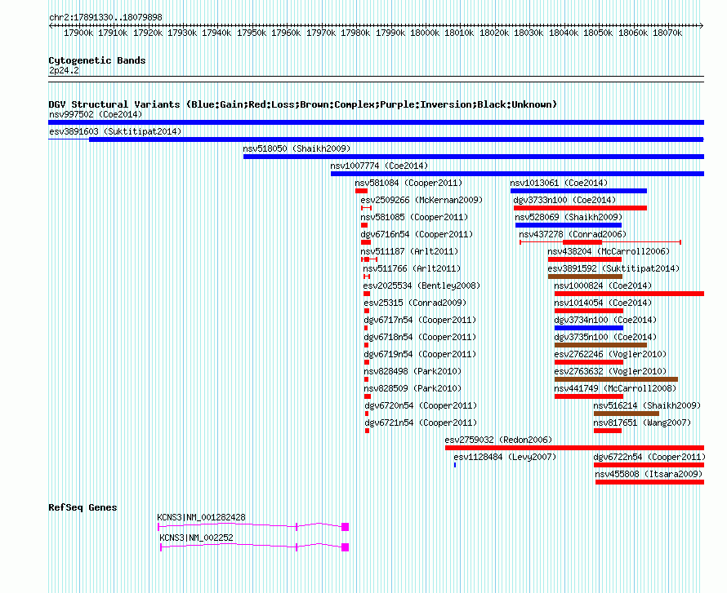
Task: Click the brown bar for nsv516214
Action: point(627,414)
